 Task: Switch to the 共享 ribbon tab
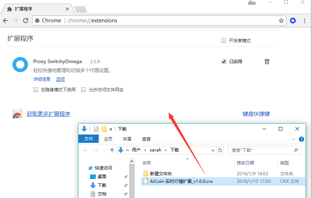pyautogui.click(x=127, y=139)
